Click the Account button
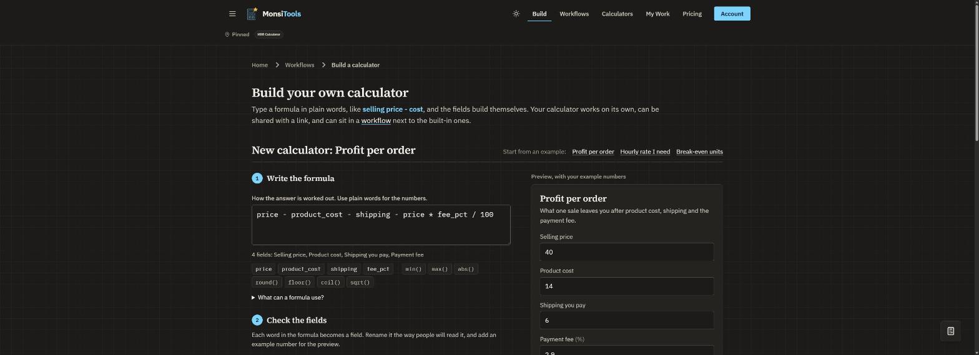Screen dimensions: 979x355 pyautogui.click(x=732, y=14)
